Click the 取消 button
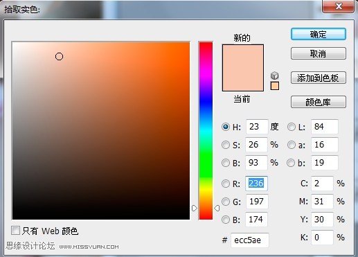358x257 pixels. pyautogui.click(x=319, y=53)
